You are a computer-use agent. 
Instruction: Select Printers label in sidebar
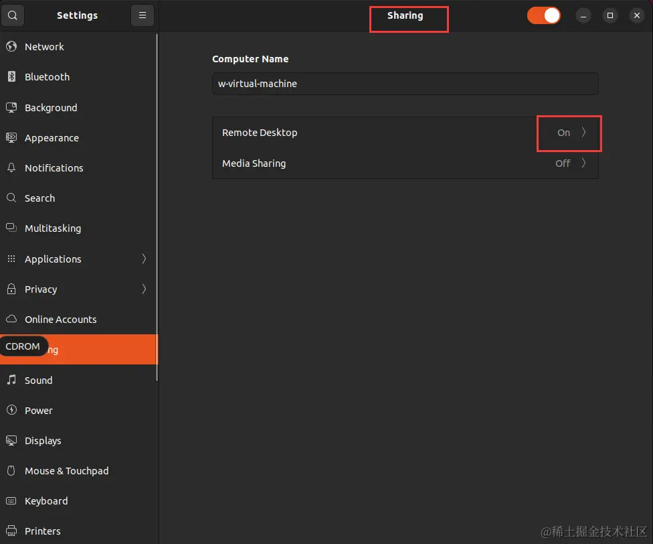(x=42, y=531)
